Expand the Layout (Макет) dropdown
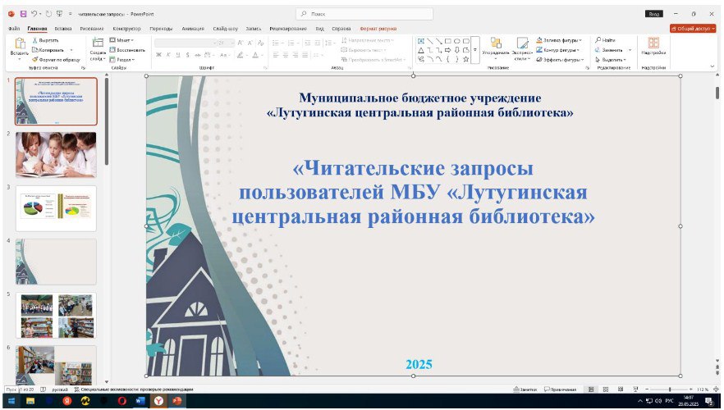 click(x=121, y=40)
